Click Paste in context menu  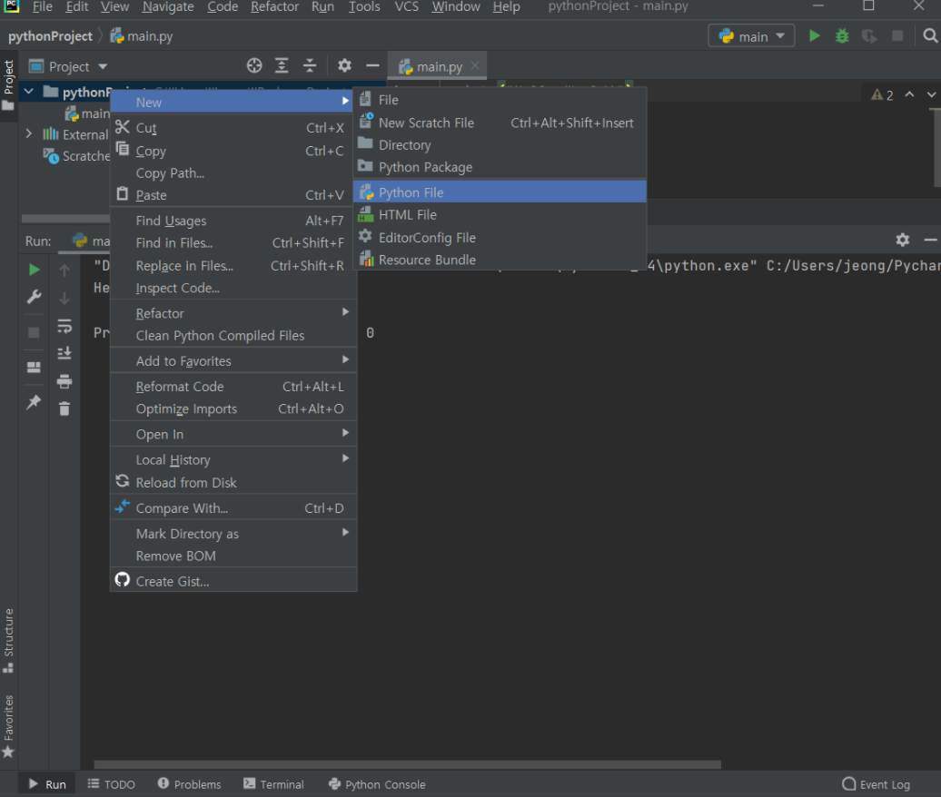[233, 195]
